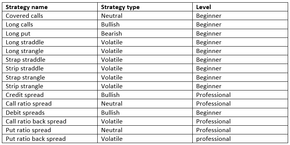Select the Strategy type header cell
Viewport: 290px width, 145px height.
[145, 7]
